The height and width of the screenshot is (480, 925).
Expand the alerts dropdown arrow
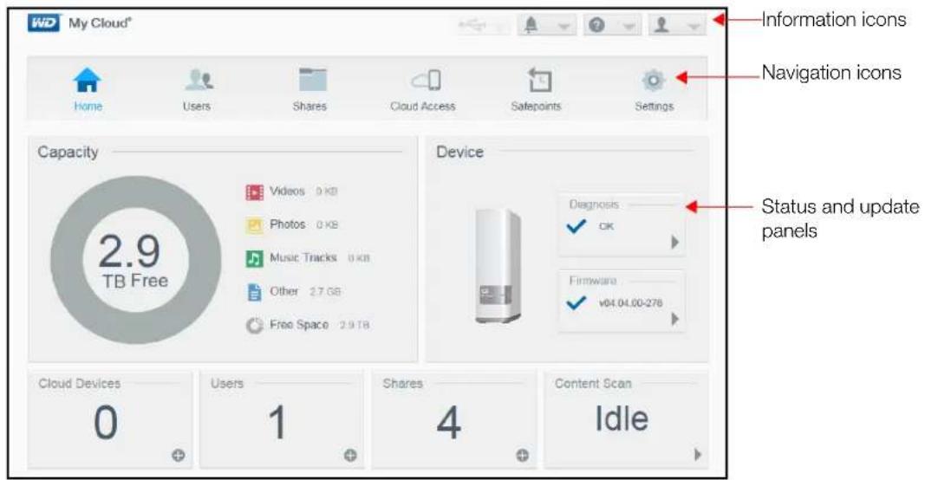click(564, 27)
